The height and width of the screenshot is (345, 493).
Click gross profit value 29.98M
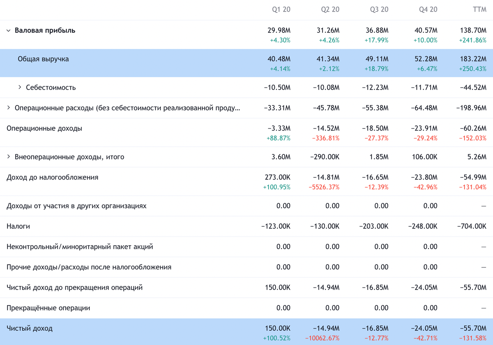279,30
